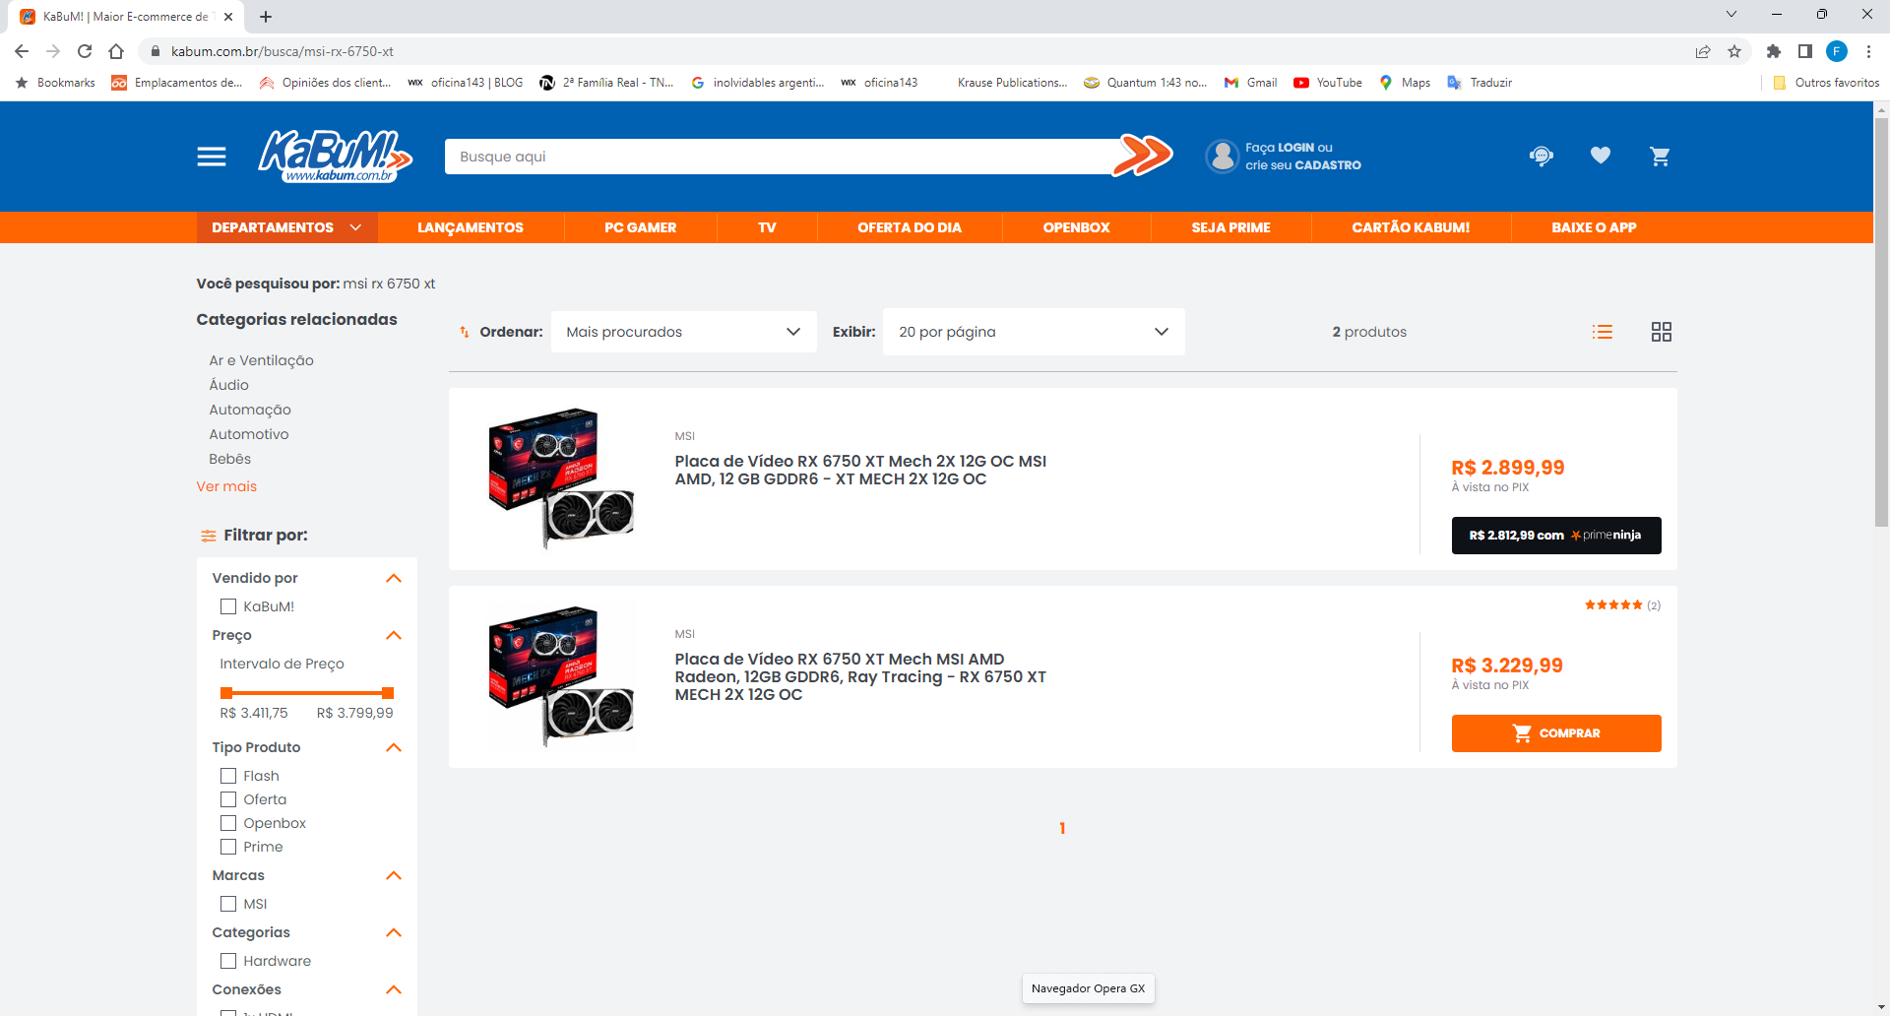Open Chrome three-dot menu

(x=1868, y=51)
